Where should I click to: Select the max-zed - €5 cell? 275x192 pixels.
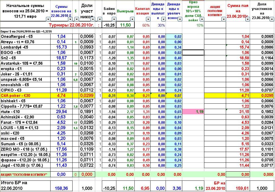click(25, 139)
